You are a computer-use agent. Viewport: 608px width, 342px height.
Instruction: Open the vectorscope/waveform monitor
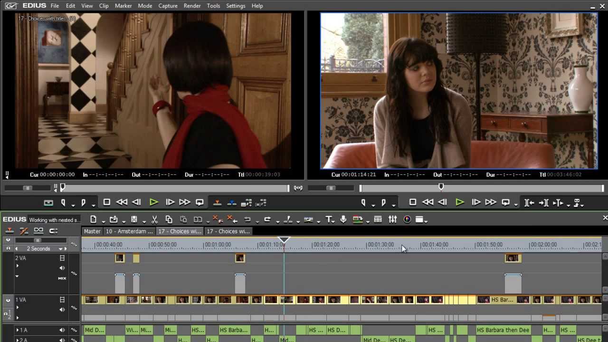point(407,219)
